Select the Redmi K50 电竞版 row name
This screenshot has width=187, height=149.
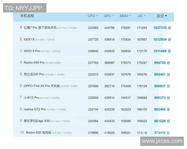pos(39,133)
